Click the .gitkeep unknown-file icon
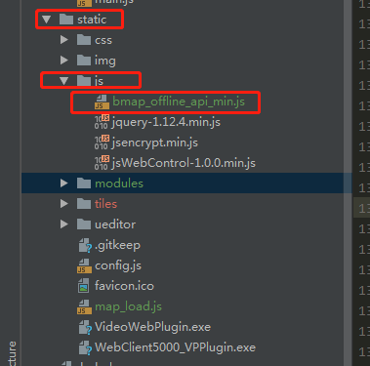The width and height of the screenshot is (370, 366). (85, 245)
